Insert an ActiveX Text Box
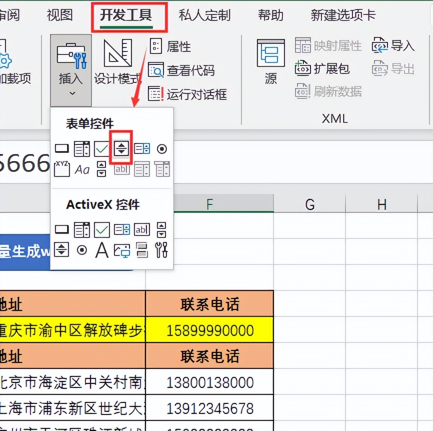This screenshot has height=431, width=433. [142, 229]
